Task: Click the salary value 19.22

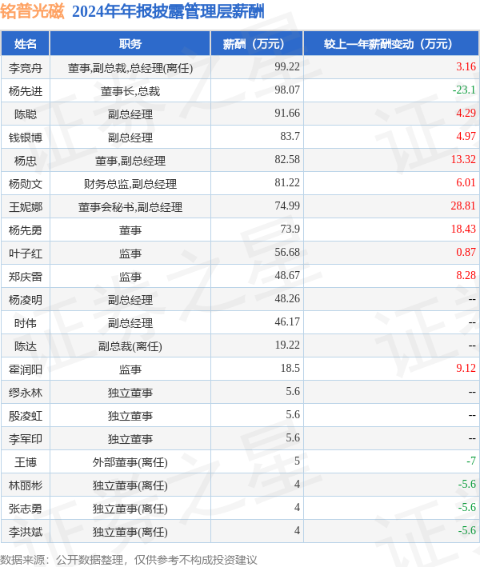Action: pyautogui.click(x=287, y=345)
